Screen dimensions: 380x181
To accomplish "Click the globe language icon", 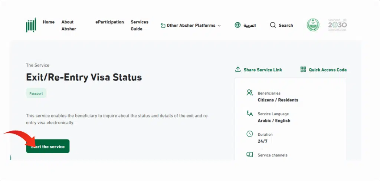I will [238, 25].
